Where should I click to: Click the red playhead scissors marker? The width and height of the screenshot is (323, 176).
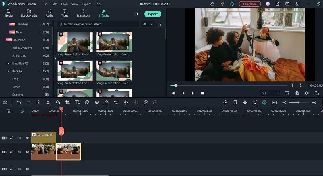(x=61, y=131)
